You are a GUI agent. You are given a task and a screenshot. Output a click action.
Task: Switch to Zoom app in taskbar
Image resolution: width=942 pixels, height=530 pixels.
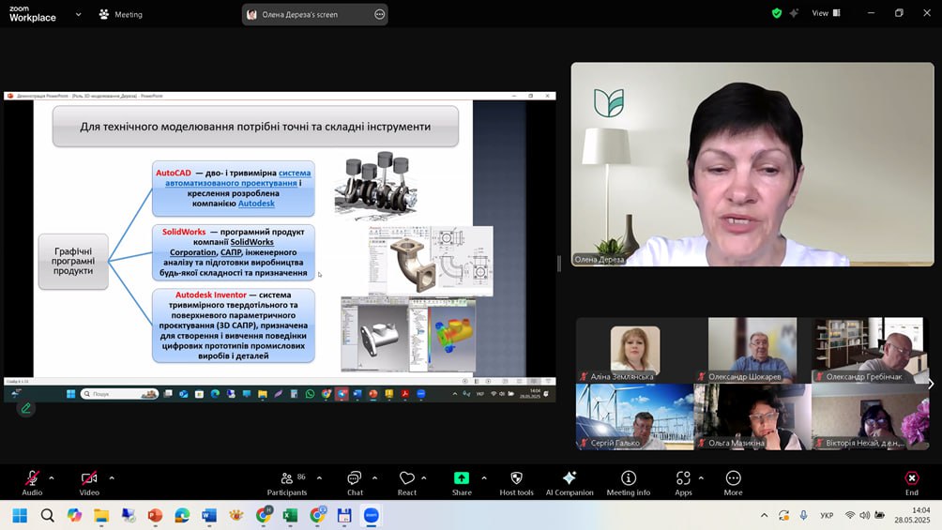point(372,515)
